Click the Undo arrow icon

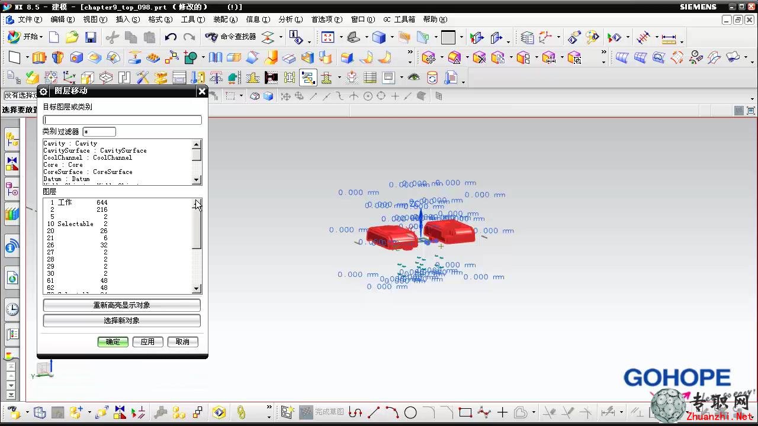pyautogui.click(x=171, y=37)
